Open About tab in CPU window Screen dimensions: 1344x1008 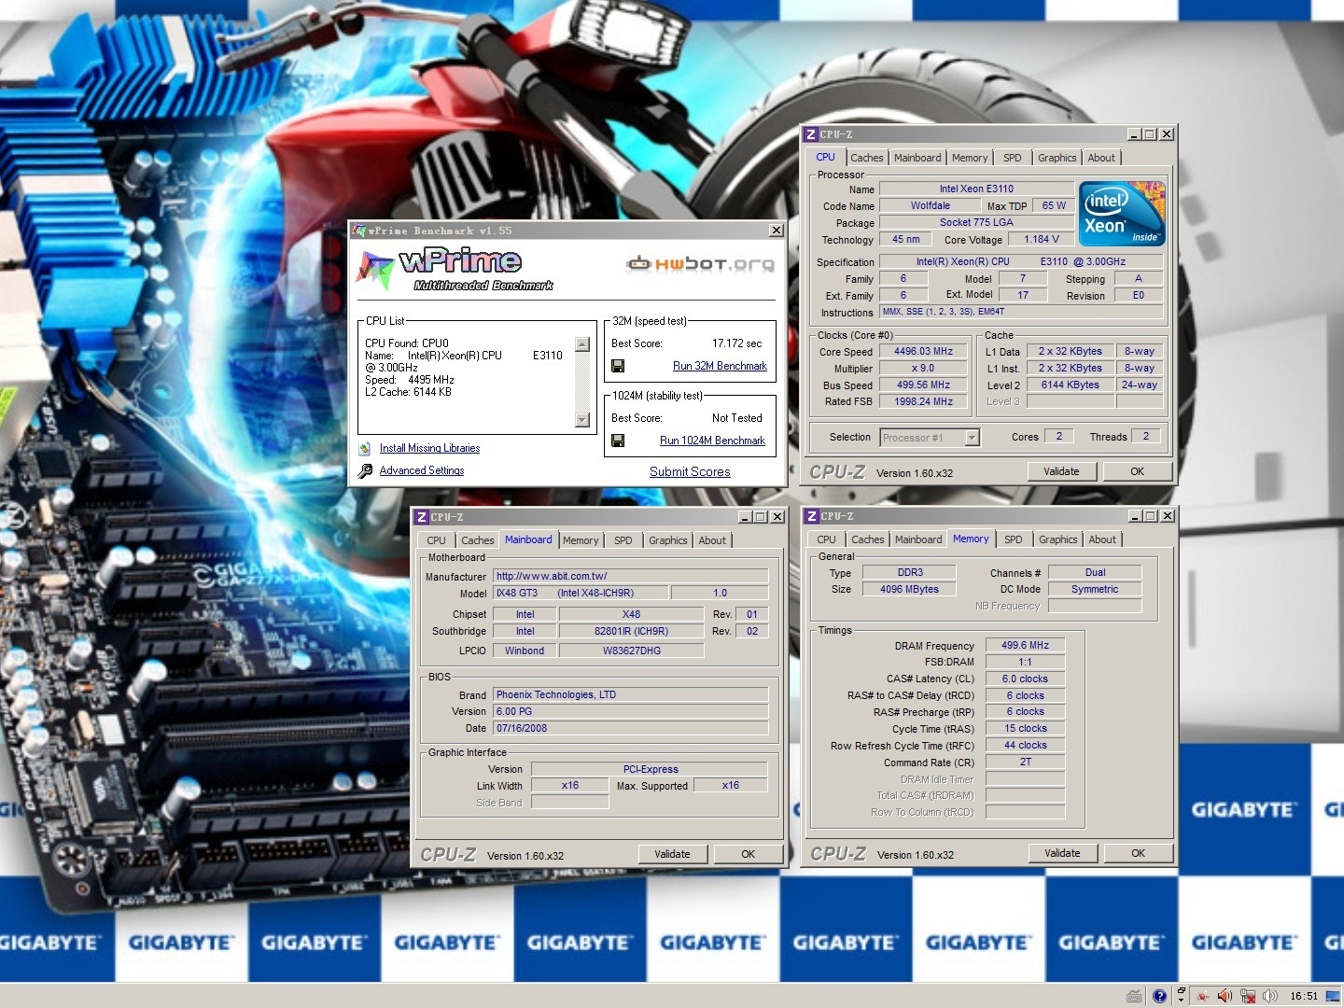coord(1101,158)
